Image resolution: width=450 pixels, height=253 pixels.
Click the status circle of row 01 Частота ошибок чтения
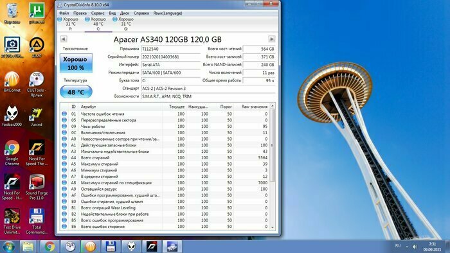[64, 114]
